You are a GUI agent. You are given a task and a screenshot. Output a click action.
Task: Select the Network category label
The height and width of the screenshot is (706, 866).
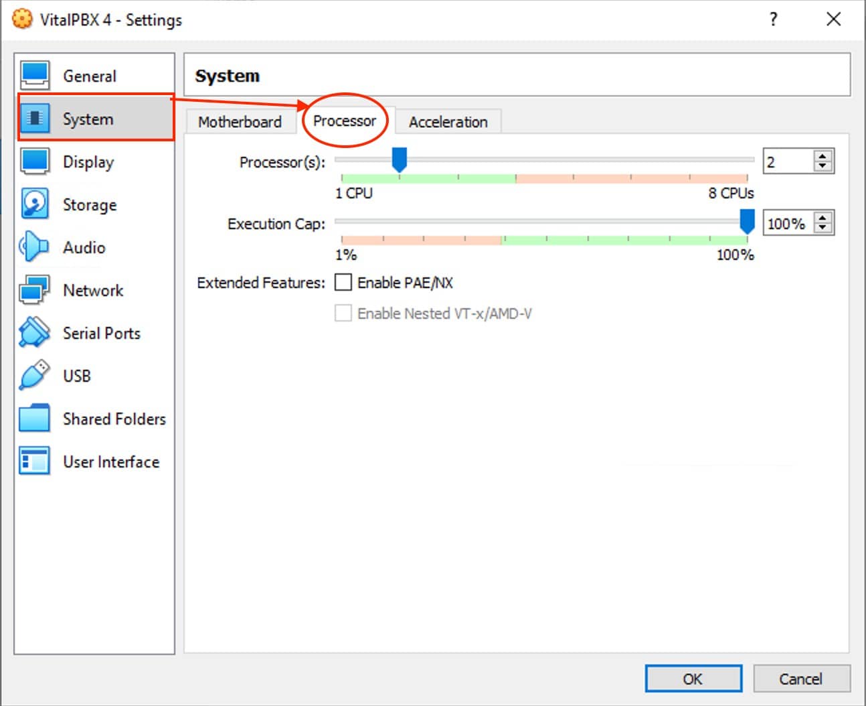(x=93, y=291)
